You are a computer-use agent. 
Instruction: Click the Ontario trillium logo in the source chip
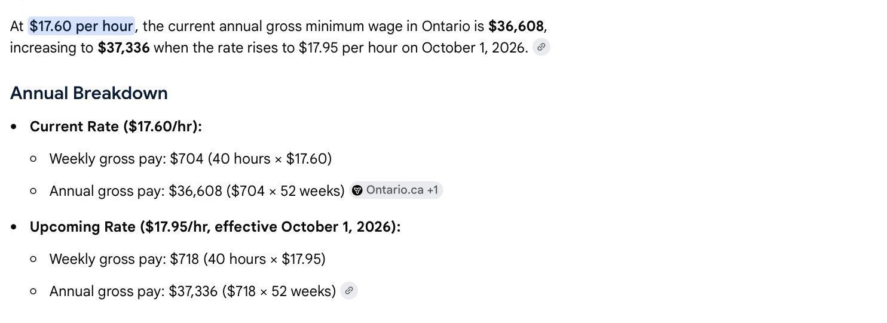(x=357, y=190)
